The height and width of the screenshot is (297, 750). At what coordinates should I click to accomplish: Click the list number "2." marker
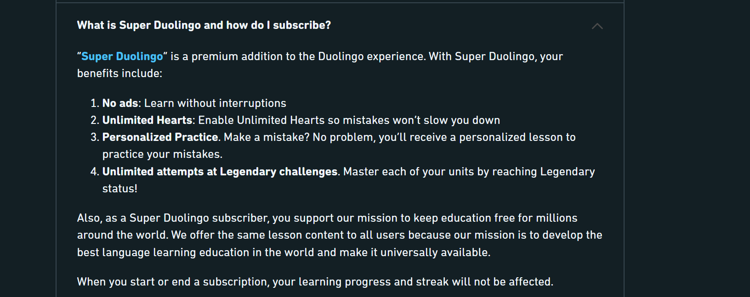[95, 120]
